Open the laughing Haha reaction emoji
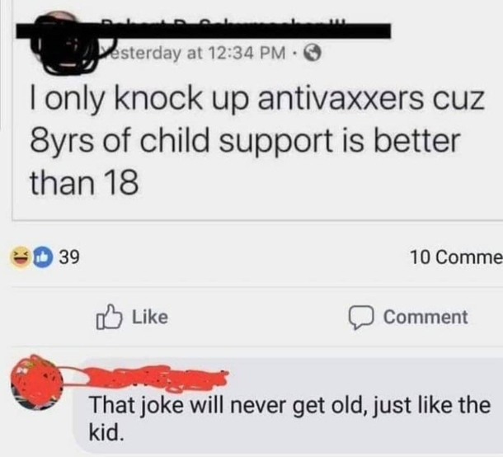 21,257
